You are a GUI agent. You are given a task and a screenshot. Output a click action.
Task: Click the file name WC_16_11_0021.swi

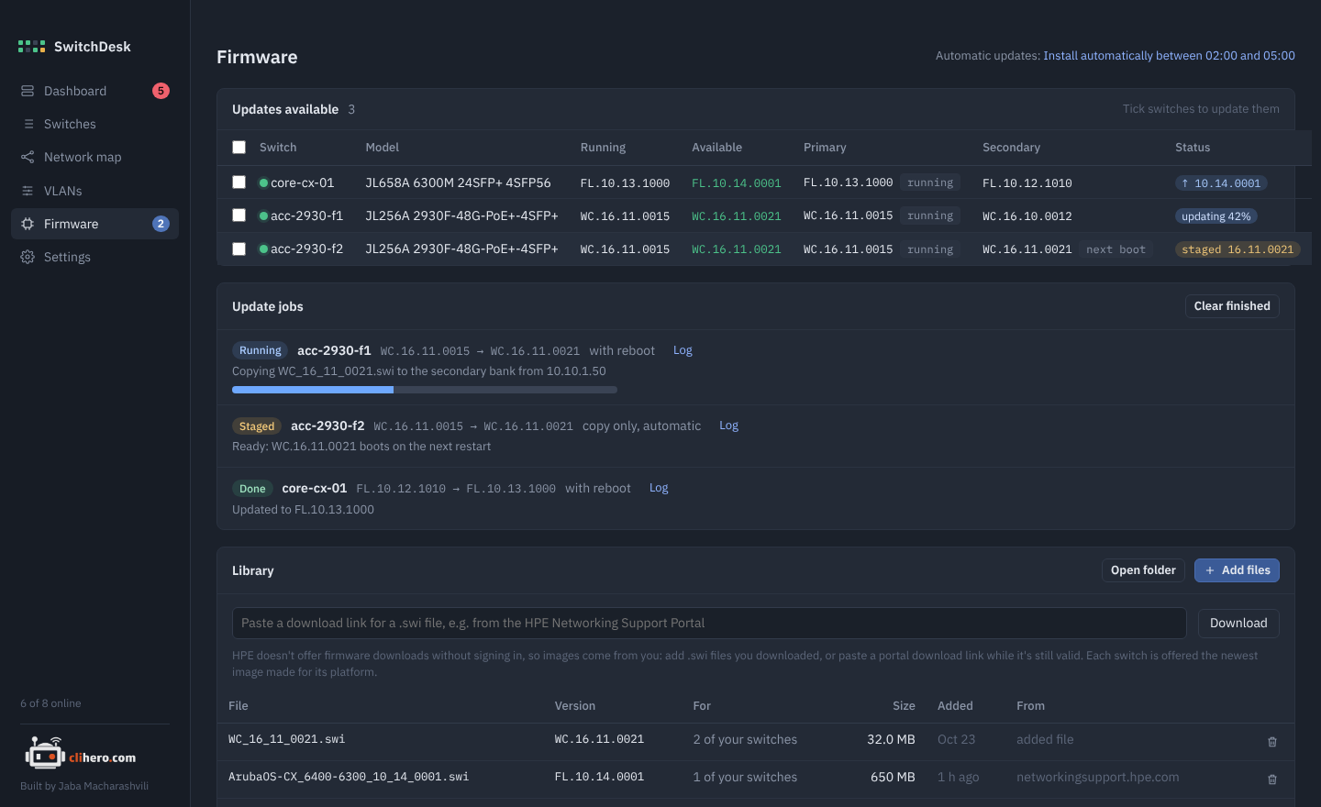click(x=287, y=739)
